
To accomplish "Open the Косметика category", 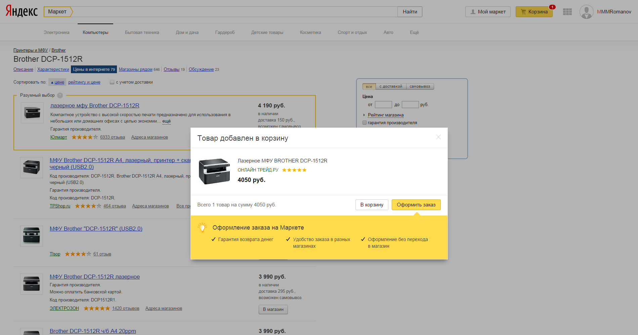I will 310,33.
